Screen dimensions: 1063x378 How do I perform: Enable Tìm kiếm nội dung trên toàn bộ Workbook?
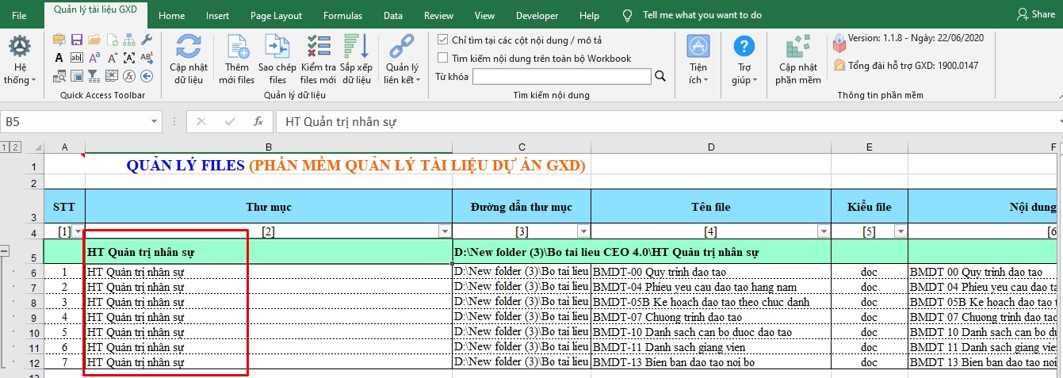(443, 58)
